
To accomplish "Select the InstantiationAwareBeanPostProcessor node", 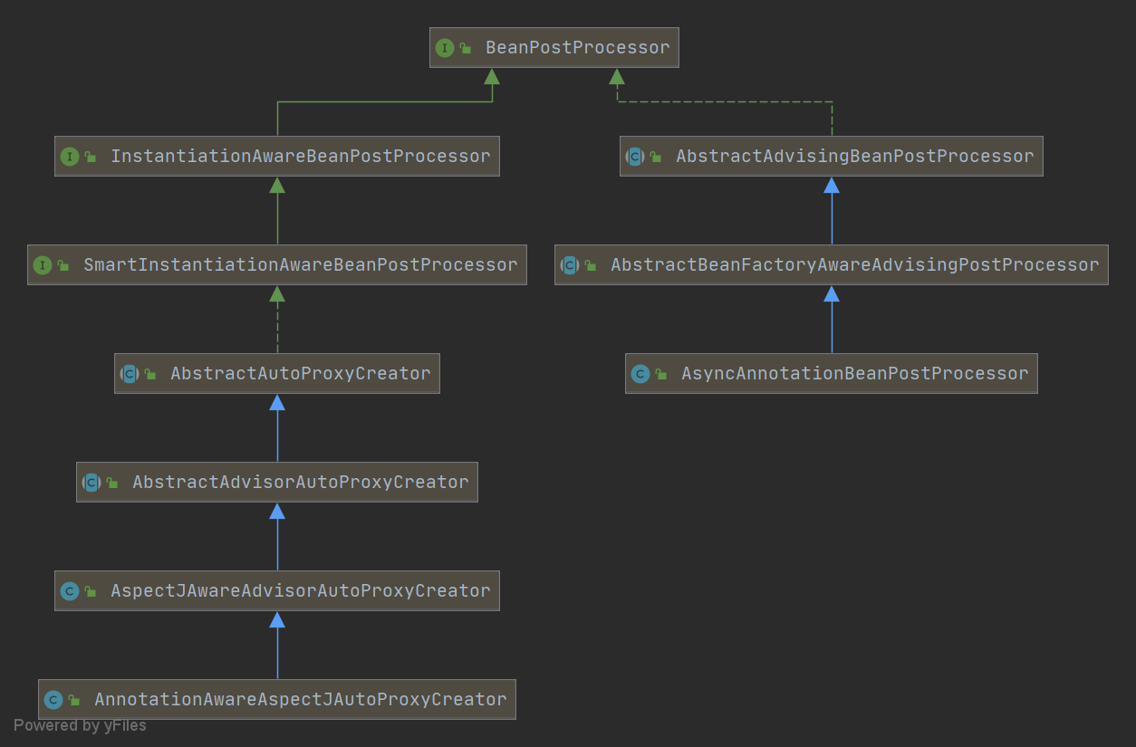I will [276, 156].
